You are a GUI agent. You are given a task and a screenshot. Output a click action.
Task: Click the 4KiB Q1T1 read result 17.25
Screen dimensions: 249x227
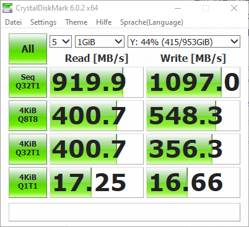pos(97,182)
